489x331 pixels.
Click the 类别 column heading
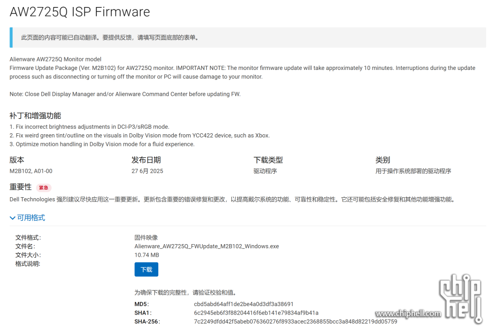(x=383, y=160)
